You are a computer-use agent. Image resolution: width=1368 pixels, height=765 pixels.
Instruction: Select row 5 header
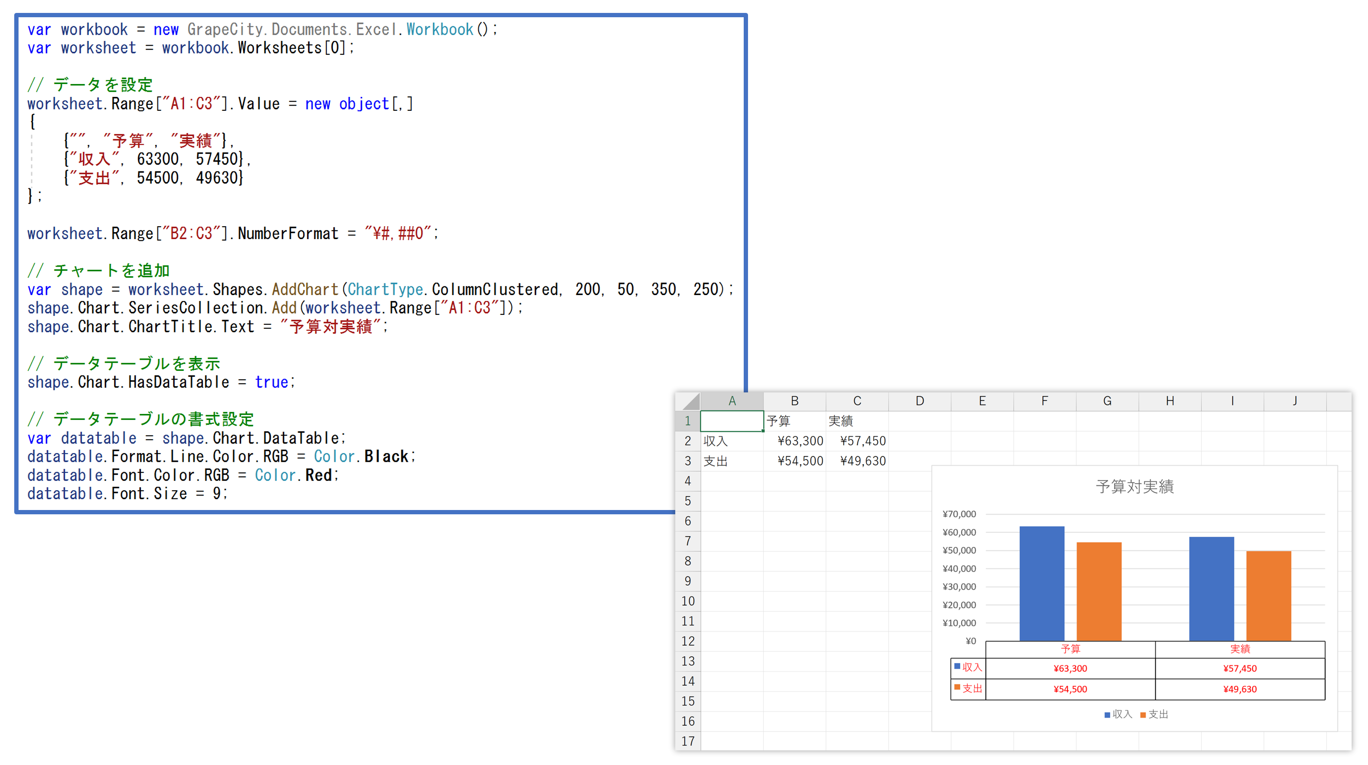point(688,501)
